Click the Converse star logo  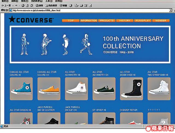31,19
